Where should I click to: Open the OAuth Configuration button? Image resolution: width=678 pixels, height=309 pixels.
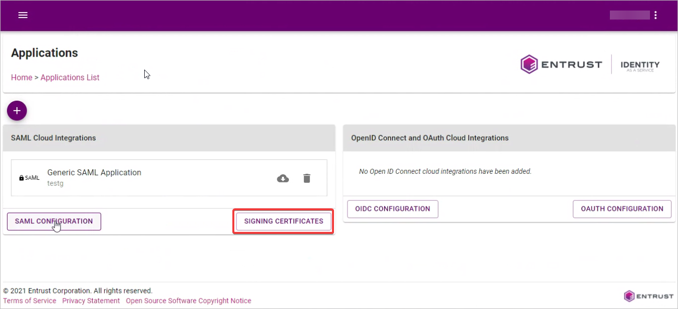tap(622, 209)
